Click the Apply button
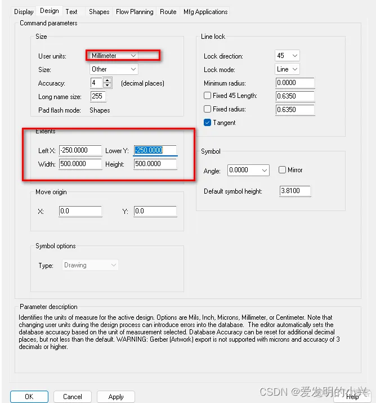The height and width of the screenshot is (403, 376). [x=116, y=396]
